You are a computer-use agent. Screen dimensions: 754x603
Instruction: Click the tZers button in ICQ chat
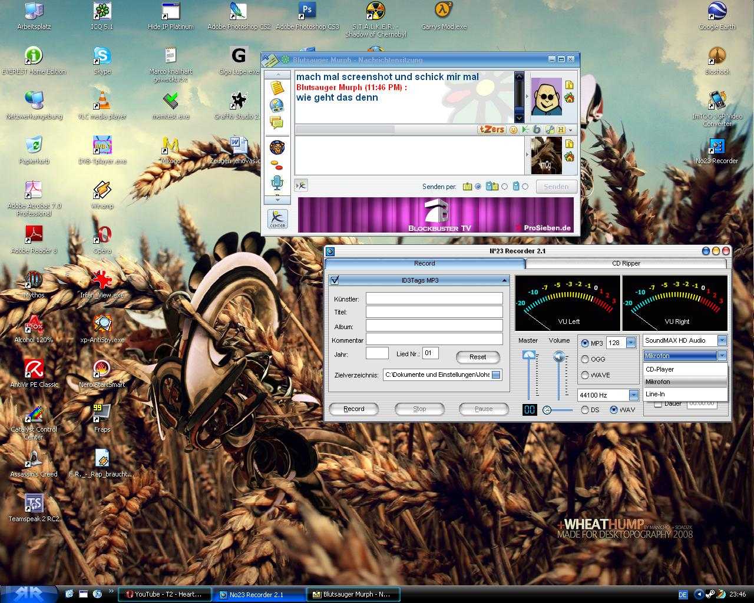click(x=492, y=130)
